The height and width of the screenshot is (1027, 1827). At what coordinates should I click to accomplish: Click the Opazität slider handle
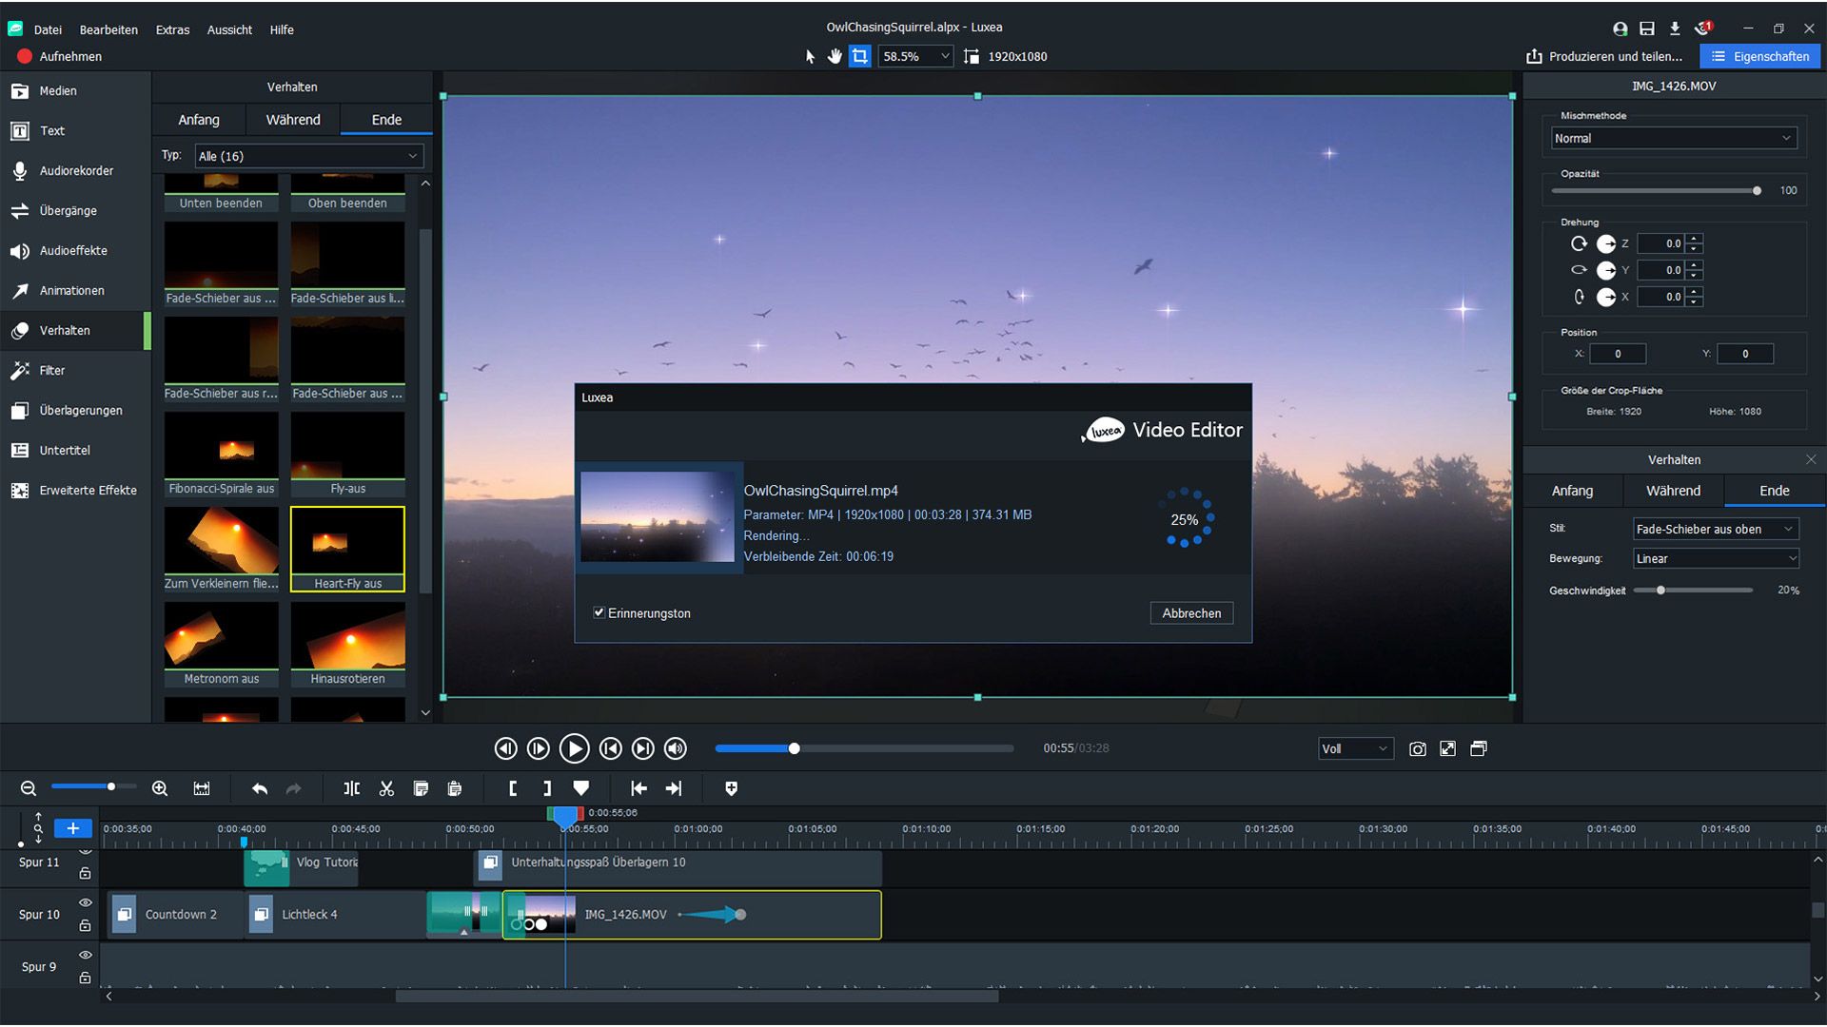[1757, 191]
